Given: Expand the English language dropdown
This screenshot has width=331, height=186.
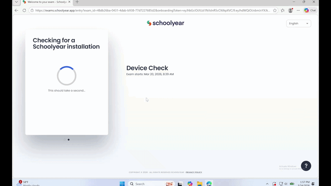Looking at the screenshot, I should (298, 24).
